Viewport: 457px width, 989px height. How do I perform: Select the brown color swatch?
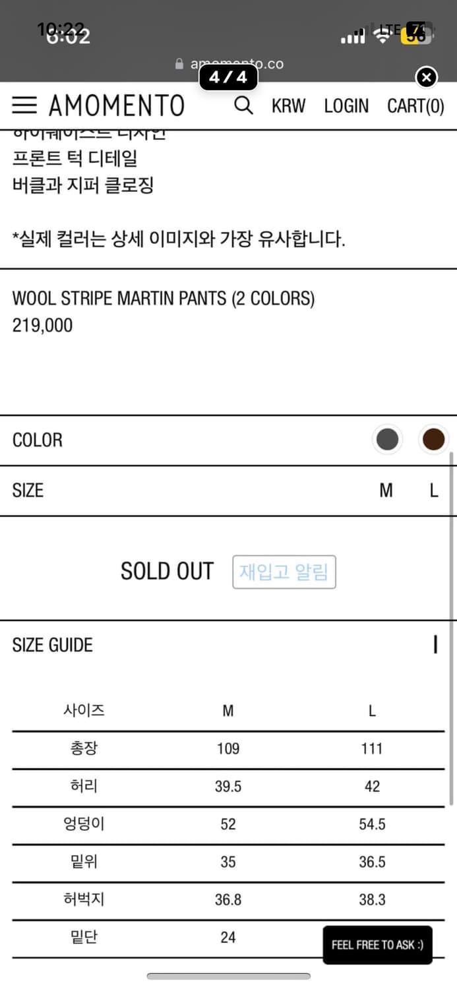click(433, 440)
